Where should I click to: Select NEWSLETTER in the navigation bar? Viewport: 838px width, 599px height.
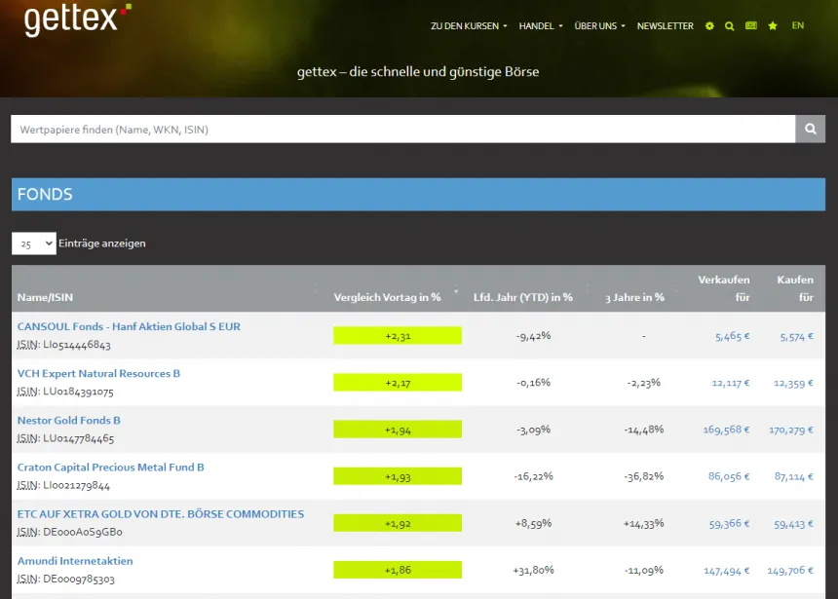click(x=666, y=26)
